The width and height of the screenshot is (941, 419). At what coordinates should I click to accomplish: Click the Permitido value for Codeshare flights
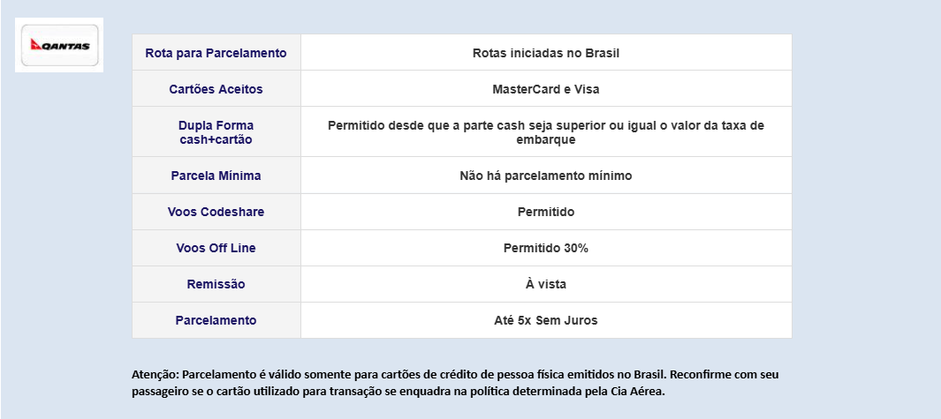[546, 212]
